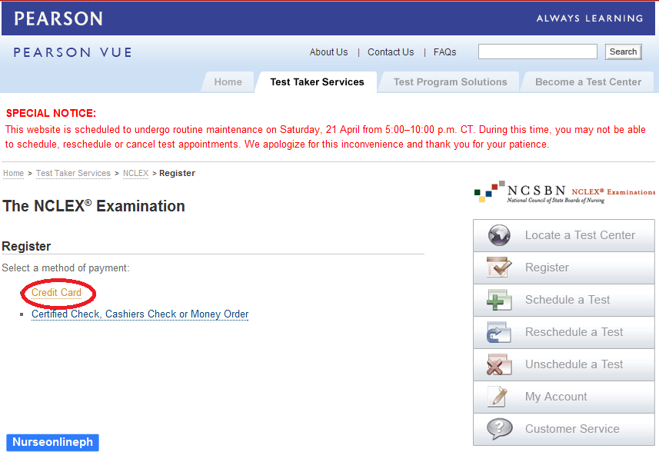Click The NCLEX Examination heading
This screenshot has height=452, width=659.
(94, 206)
